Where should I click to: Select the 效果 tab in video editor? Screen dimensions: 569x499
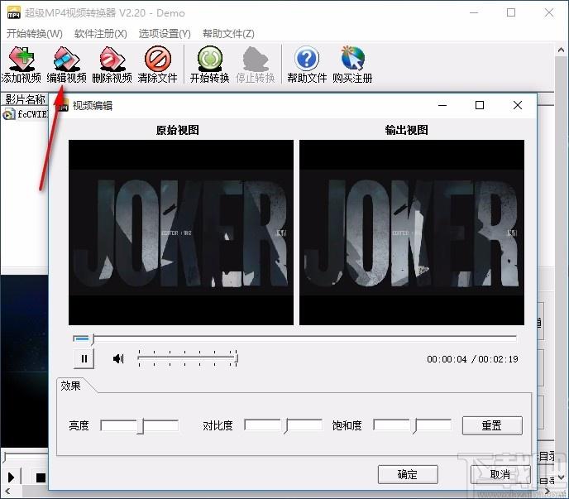coord(71,386)
